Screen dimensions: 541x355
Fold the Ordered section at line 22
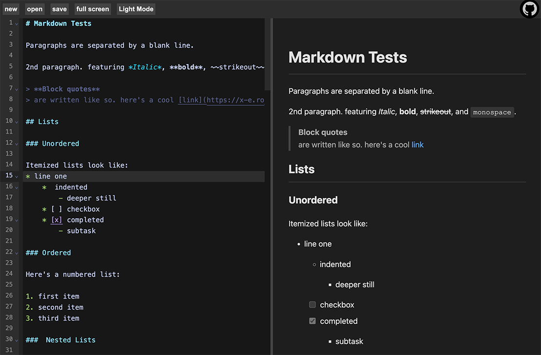pyautogui.click(x=16, y=252)
